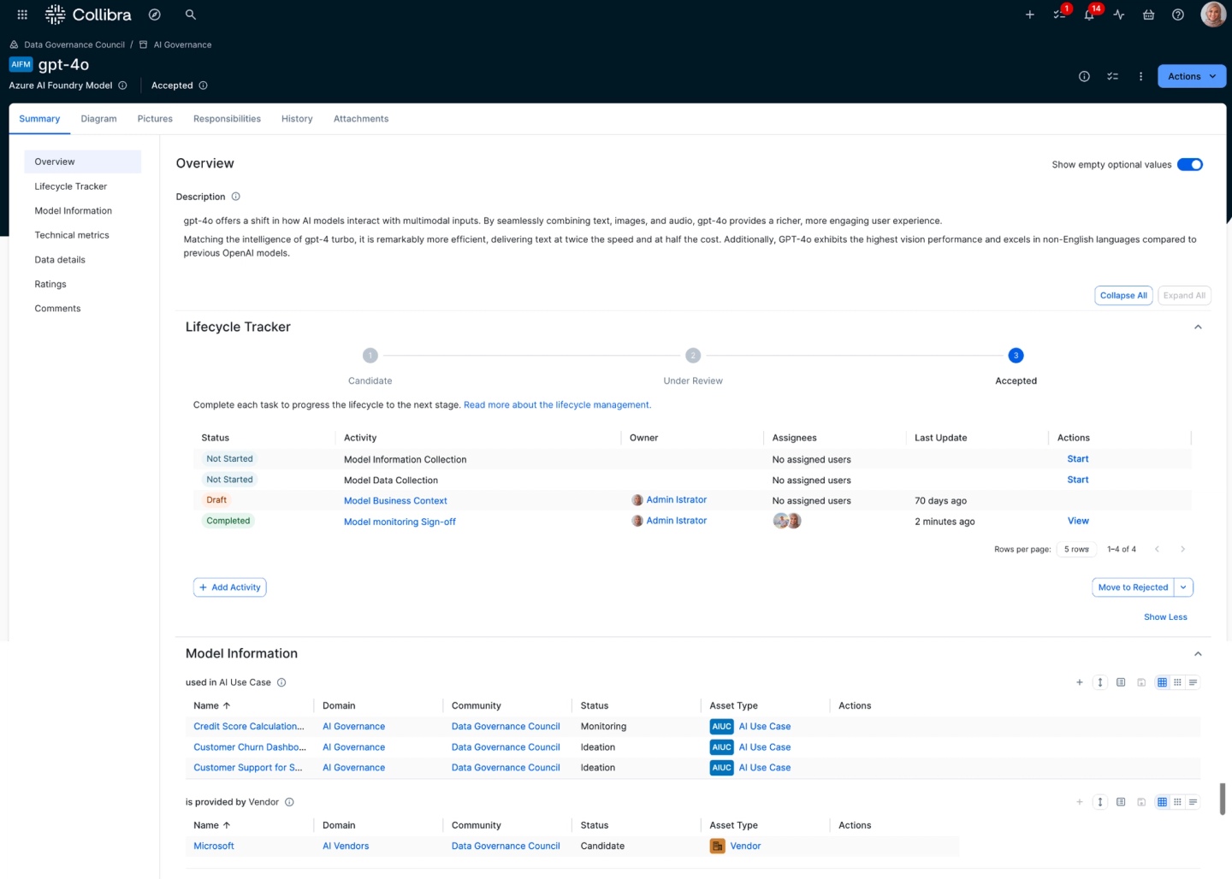Open the help question mark icon

pyautogui.click(x=1178, y=15)
